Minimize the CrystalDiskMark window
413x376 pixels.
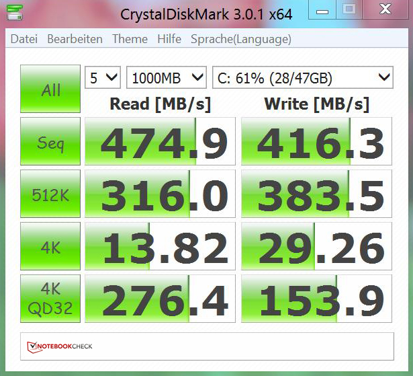pyautogui.click(x=322, y=10)
